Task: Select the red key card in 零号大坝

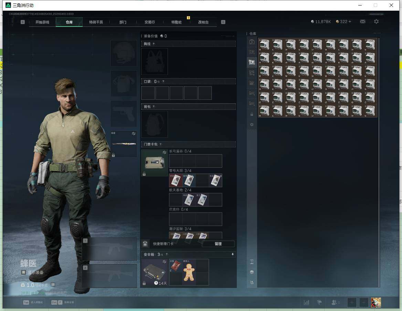Action: click(x=176, y=180)
